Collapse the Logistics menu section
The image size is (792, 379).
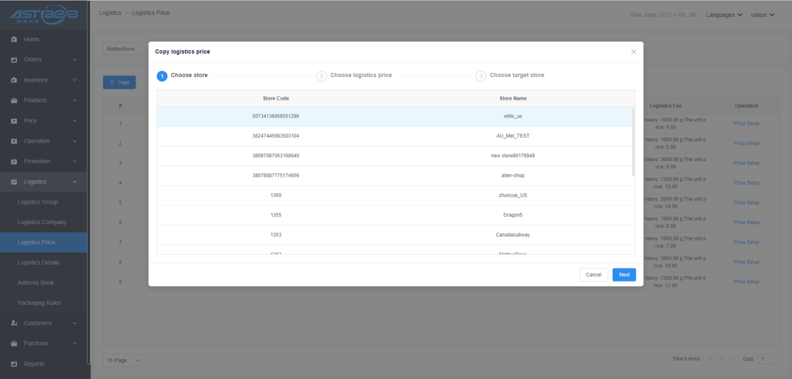pos(75,182)
